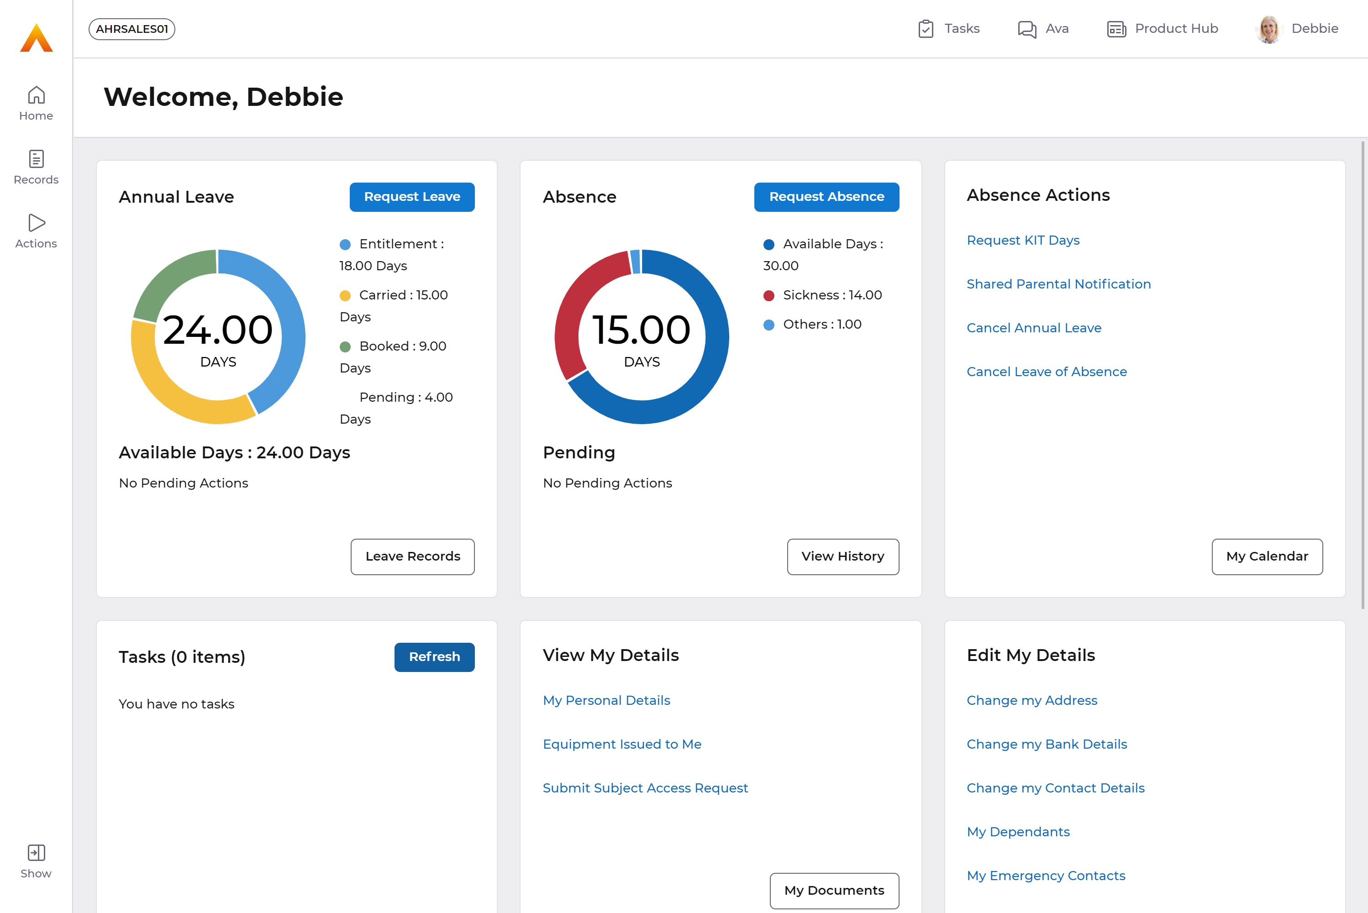Click the Home icon in sidebar
Screen dimensions: 1368x913
pyautogui.click(x=36, y=95)
